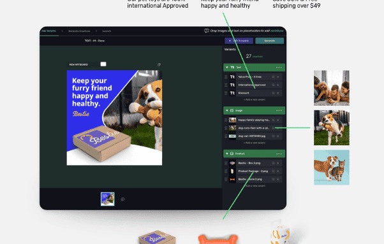384x244 pixels.
Task: Click Add a new variant under Product
Action: [255, 186]
